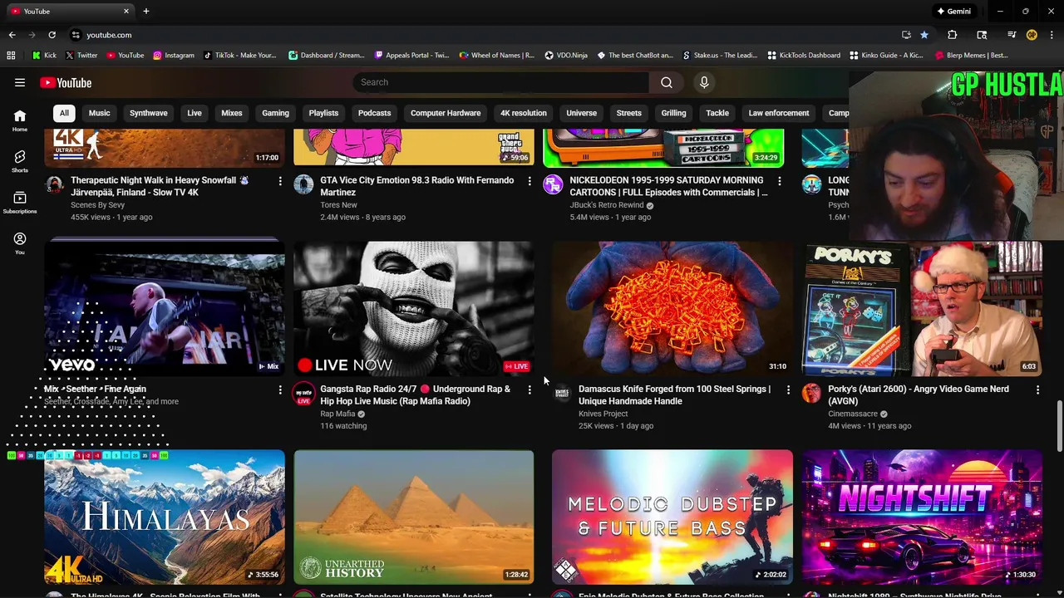Select the Gaming filter chip
1064x598 pixels.
pyautogui.click(x=276, y=113)
